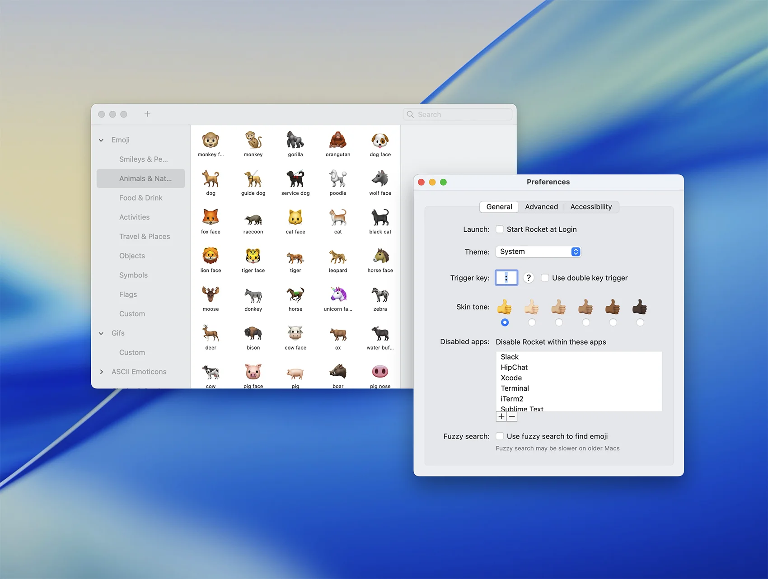
Task: Enable fuzzy search to find emoji
Action: click(500, 436)
